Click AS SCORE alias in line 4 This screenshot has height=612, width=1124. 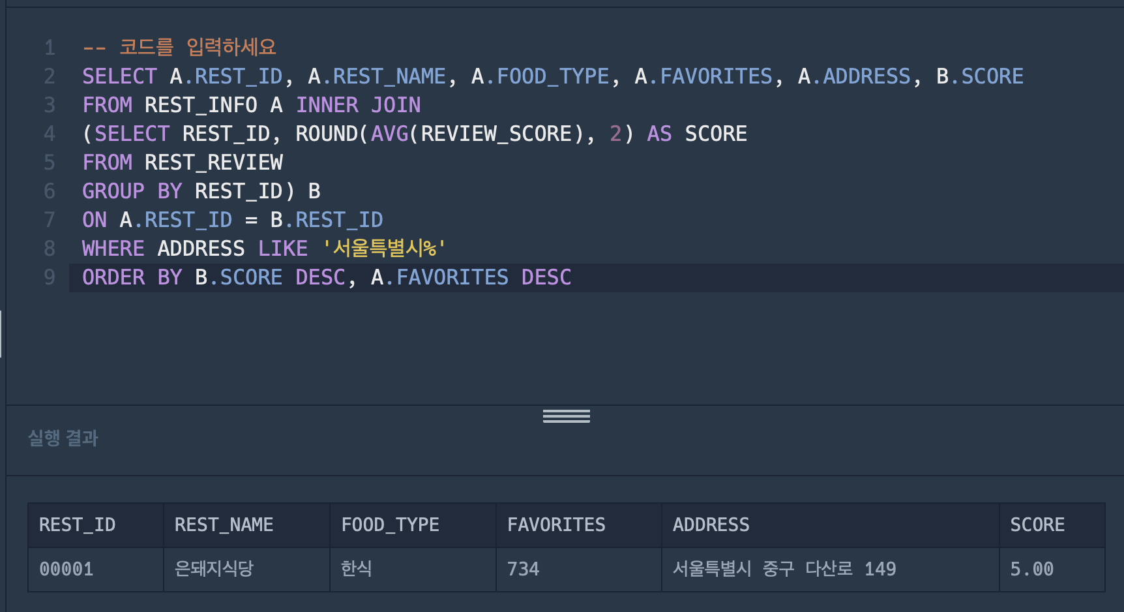(697, 134)
